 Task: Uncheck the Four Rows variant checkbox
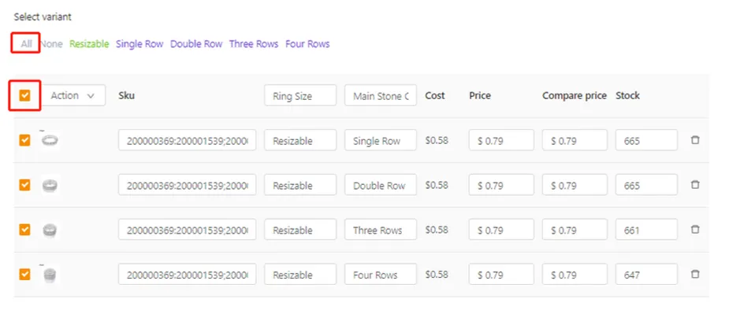(24, 275)
